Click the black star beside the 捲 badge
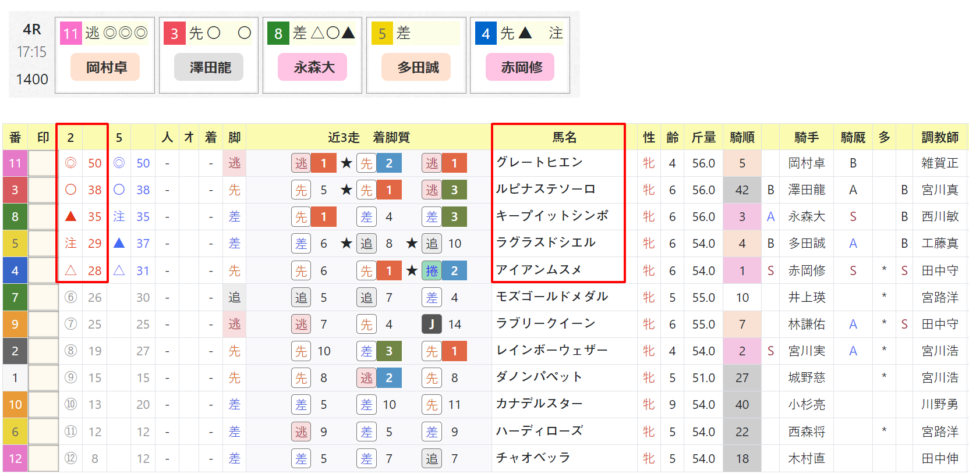 point(412,270)
